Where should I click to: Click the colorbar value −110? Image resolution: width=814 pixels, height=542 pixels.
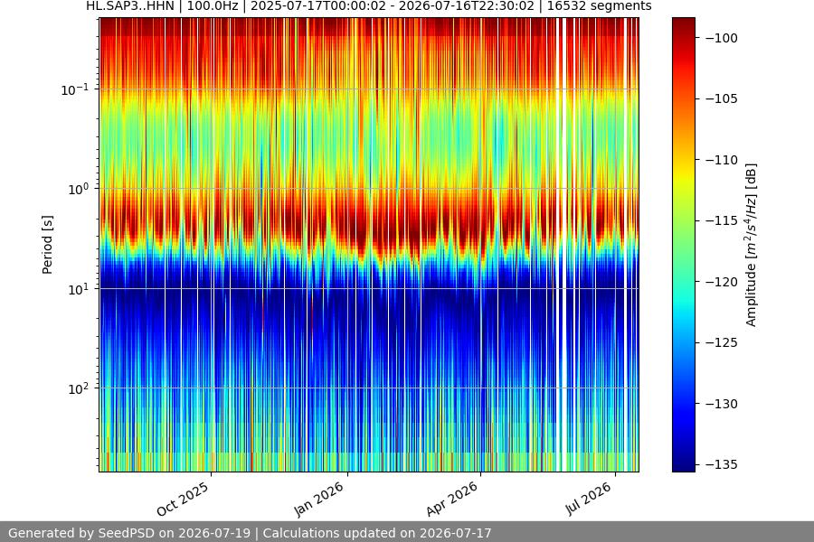(721, 160)
